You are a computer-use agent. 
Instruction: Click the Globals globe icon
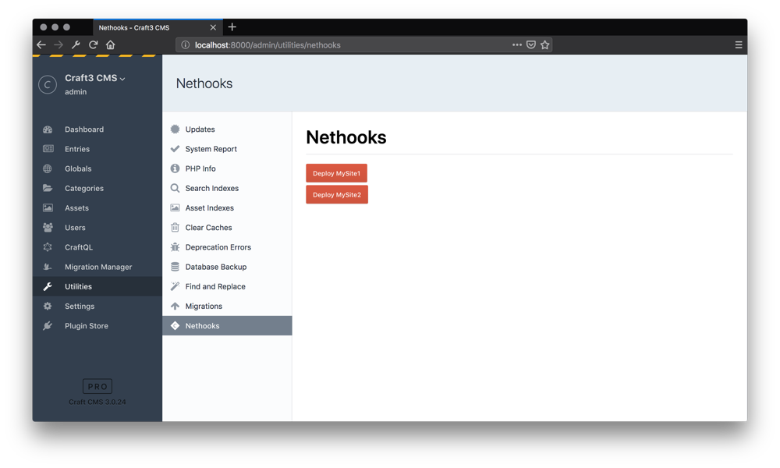[48, 168]
